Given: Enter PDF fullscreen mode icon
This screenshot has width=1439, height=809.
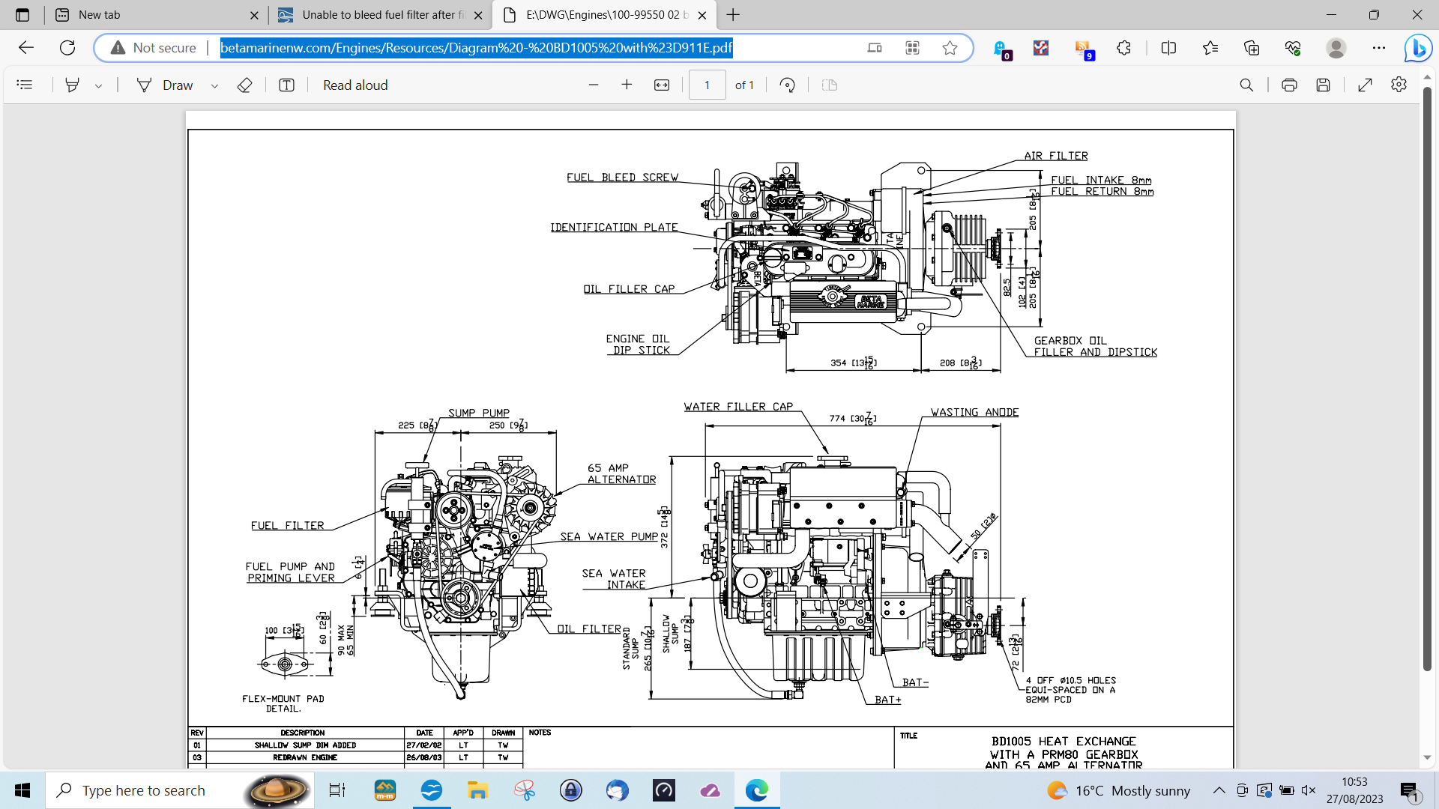Looking at the screenshot, I should (1365, 85).
